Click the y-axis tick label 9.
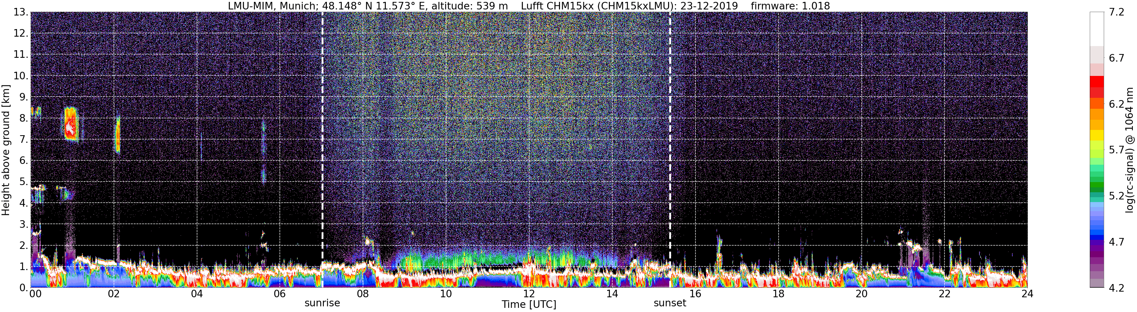 pyautogui.click(x=24, y=97)
